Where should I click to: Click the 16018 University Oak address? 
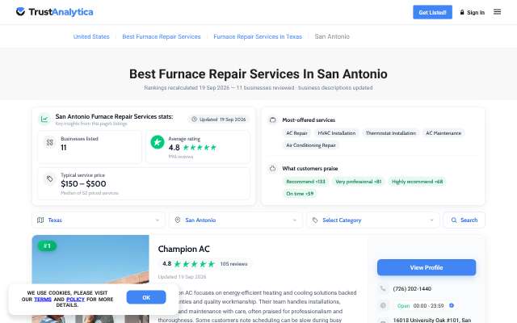[432, 321]
